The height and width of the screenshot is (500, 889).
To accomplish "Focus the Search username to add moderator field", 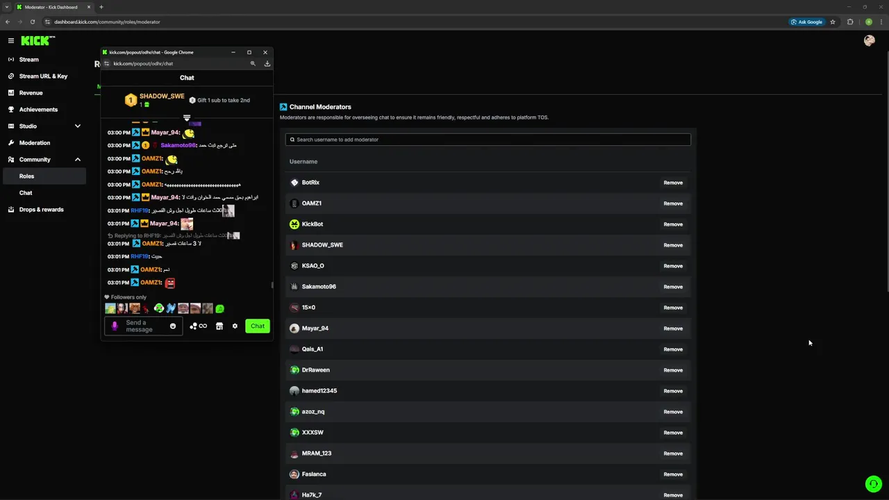I will coord(488,140).
